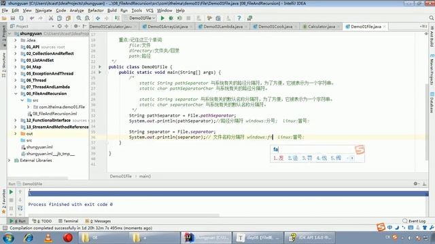This screenshot has width=435, height=244.
Task: Click the scroll-from-source icon in Project panel
Action: 59,26
